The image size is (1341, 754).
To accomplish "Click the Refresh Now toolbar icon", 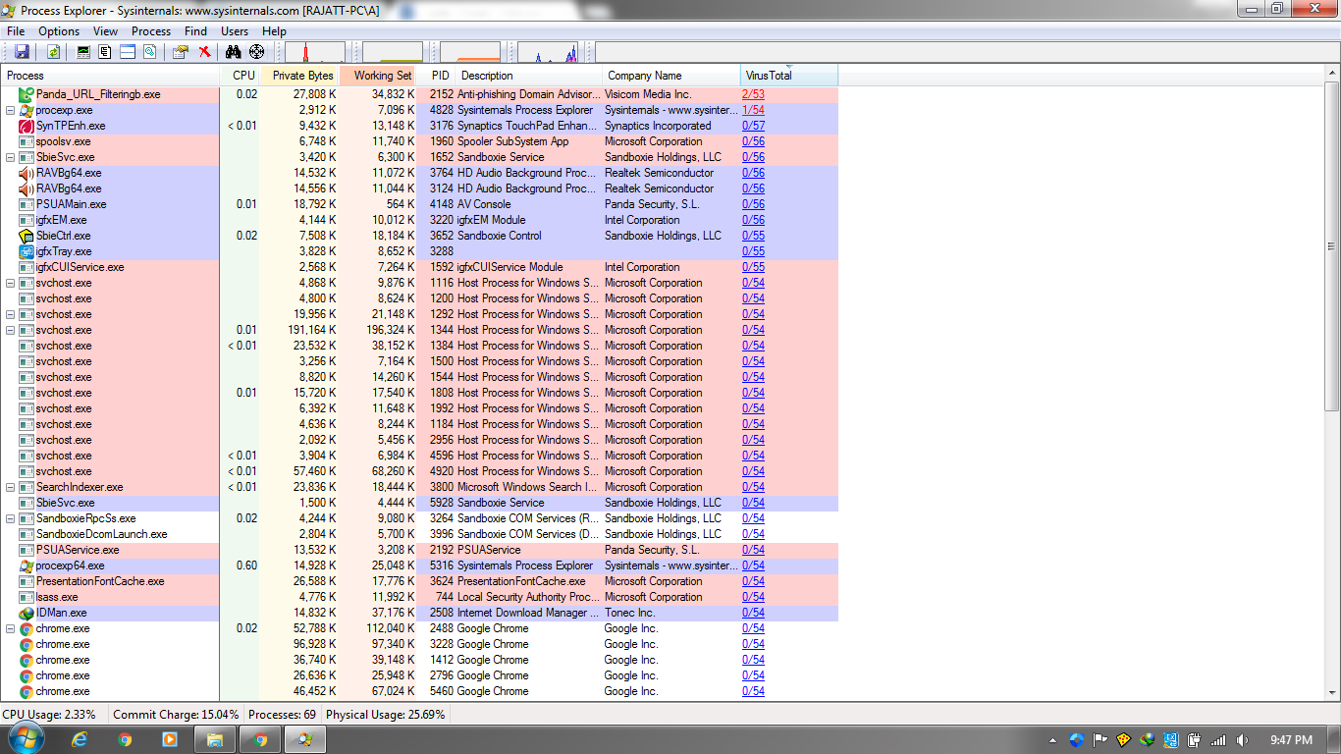I will coord(53,52).
